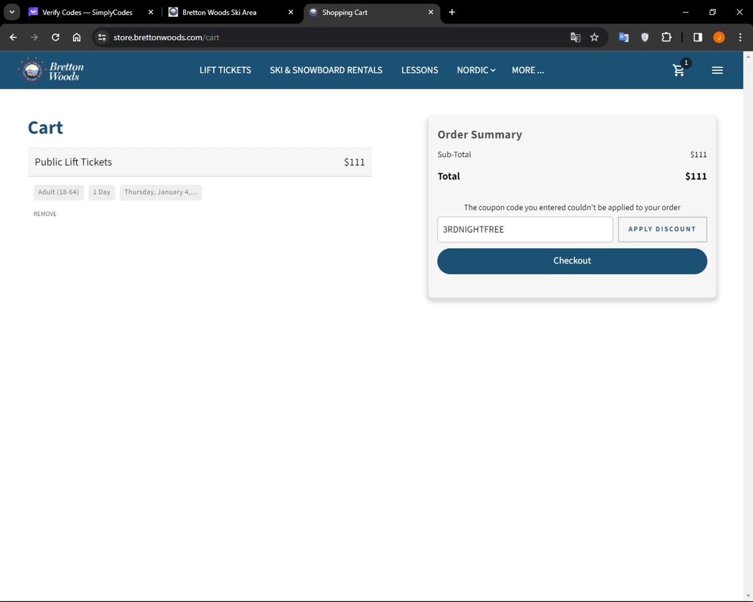Open SKI & SNOWBOARD RENTALS menu item
Viewport: 753px width, 602px height.
[326, 70]
